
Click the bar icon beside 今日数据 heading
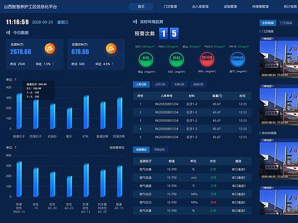click(x=8, y=33)
